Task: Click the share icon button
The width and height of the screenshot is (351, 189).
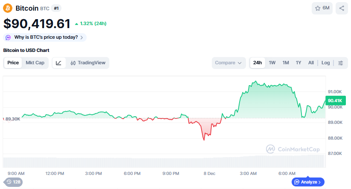Action: coord(342,8)
